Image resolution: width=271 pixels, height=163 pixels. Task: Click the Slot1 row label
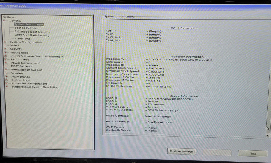point(109,31)
